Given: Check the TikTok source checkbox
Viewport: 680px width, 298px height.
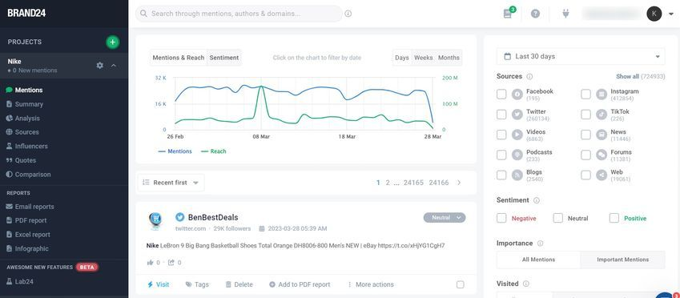Looking at the screenshot, I should point(586,115).
